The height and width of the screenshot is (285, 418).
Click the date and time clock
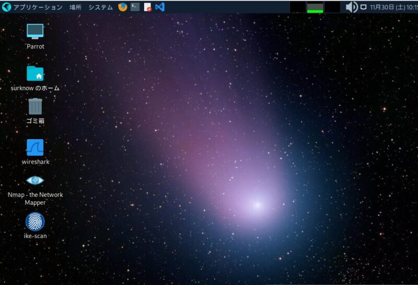(x=393, y=7)
